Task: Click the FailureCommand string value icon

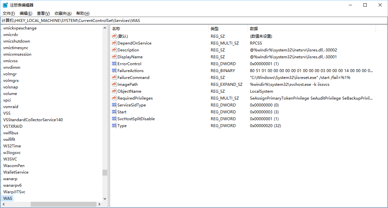Action: coord(114,78)
